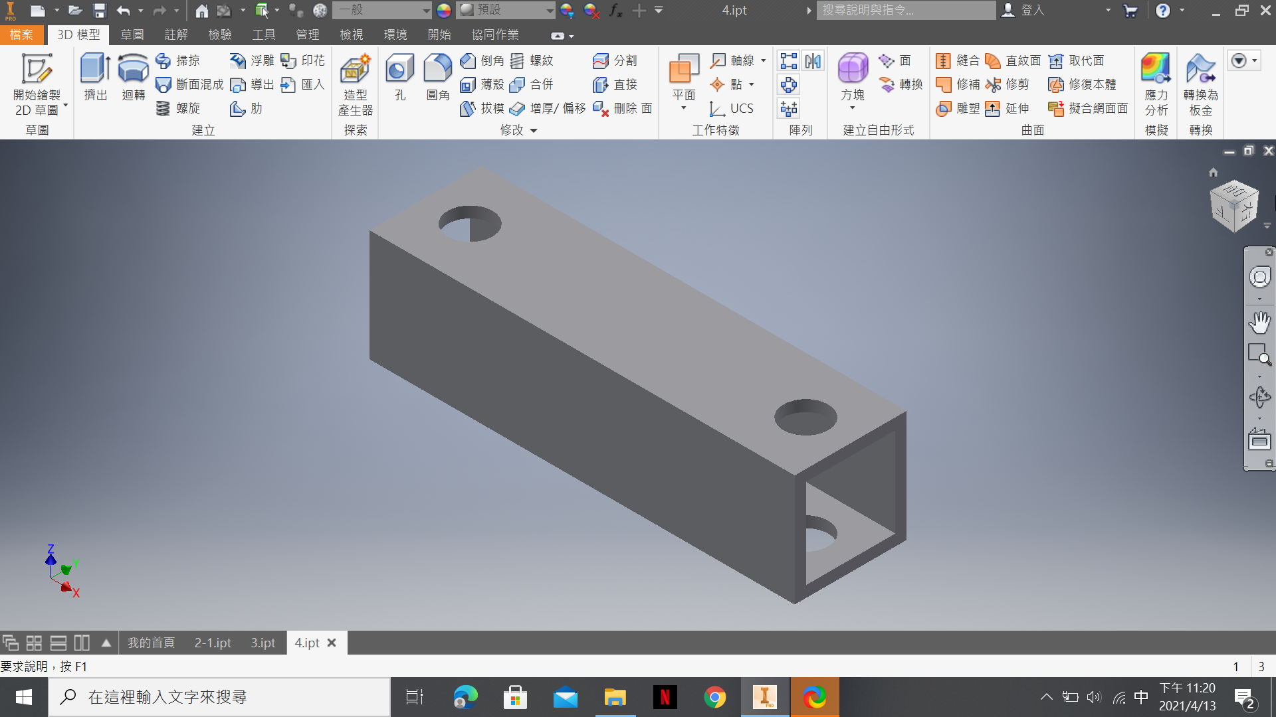Click the ViewCube home view icon
1276x717 pixels.
coord(1213,172)
